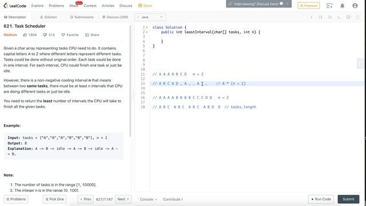The width and height of the screenshot is (366, 206).
Task: Open the Articles page
Action: tap(108, 6)
